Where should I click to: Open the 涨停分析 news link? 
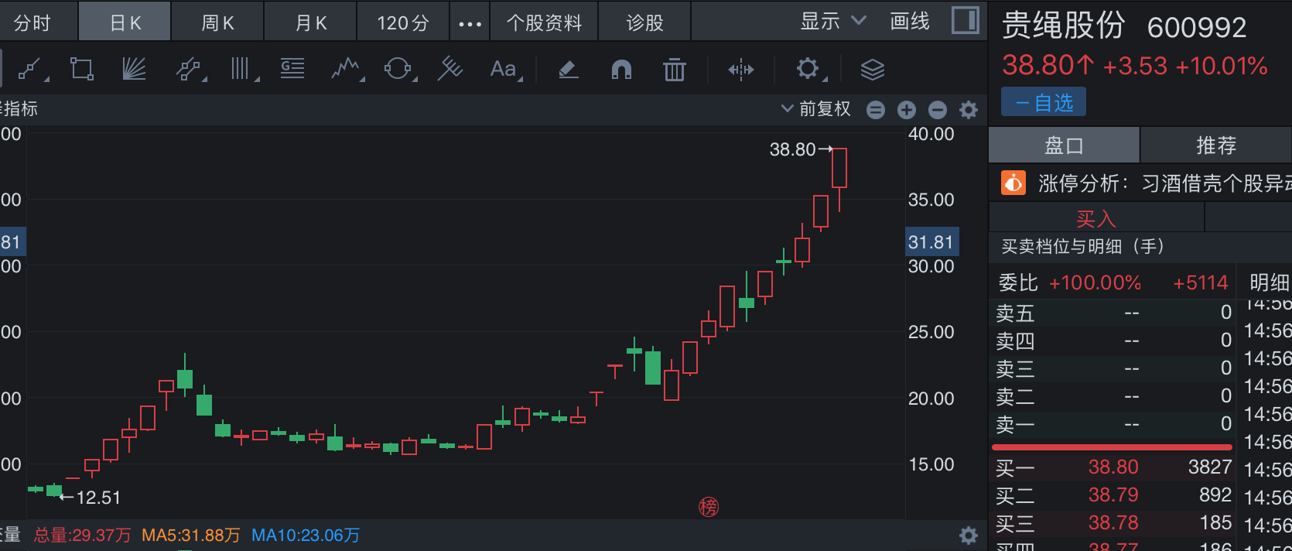tap(1145, 183)
